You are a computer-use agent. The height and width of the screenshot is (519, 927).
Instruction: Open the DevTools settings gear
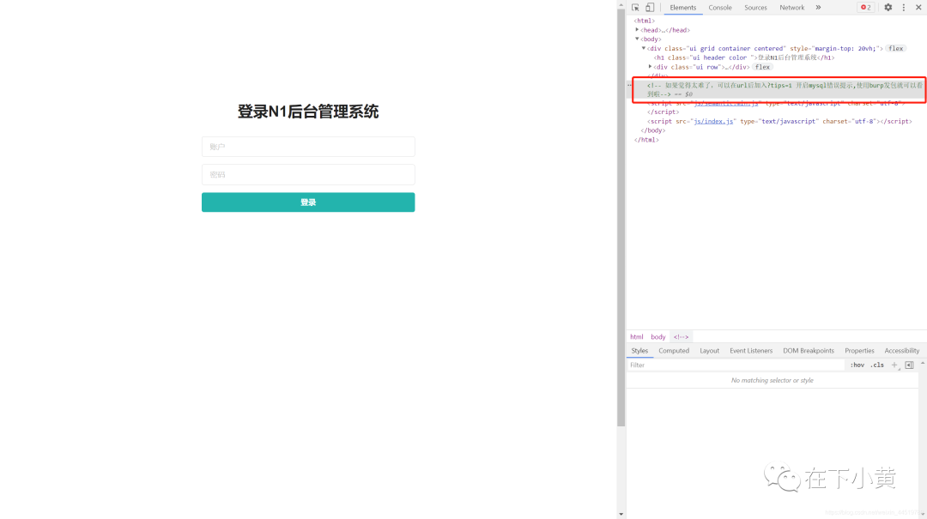coord(888,8)
